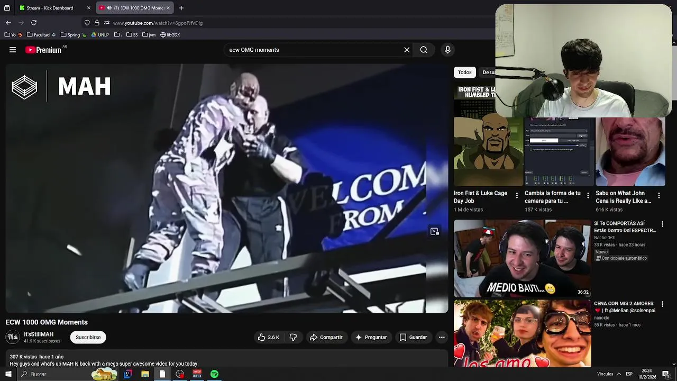Open File Explorer from taskbar
This screenshot has height=381, width=677.
click(x=145, y=374)
